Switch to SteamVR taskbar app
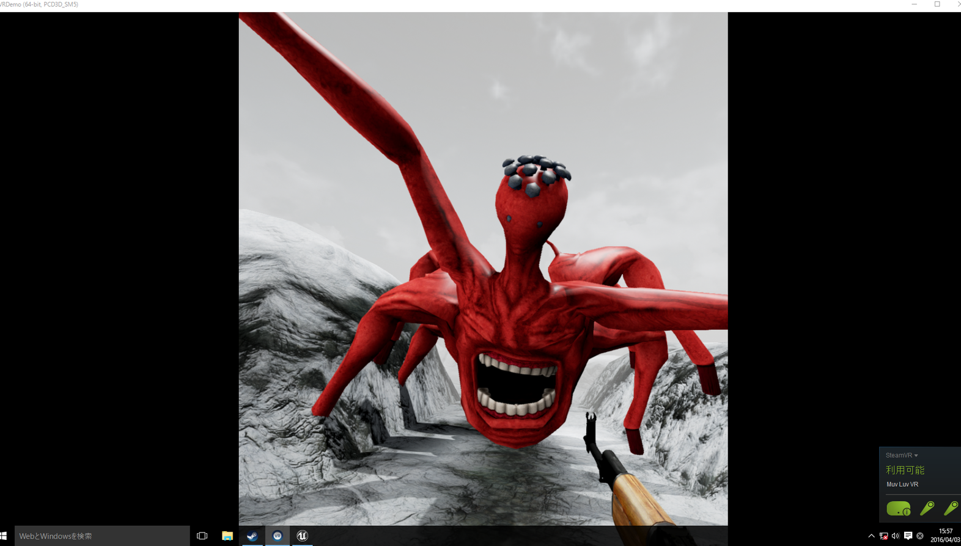The width and height of the screenshot is (961, 546). (278, 536)
